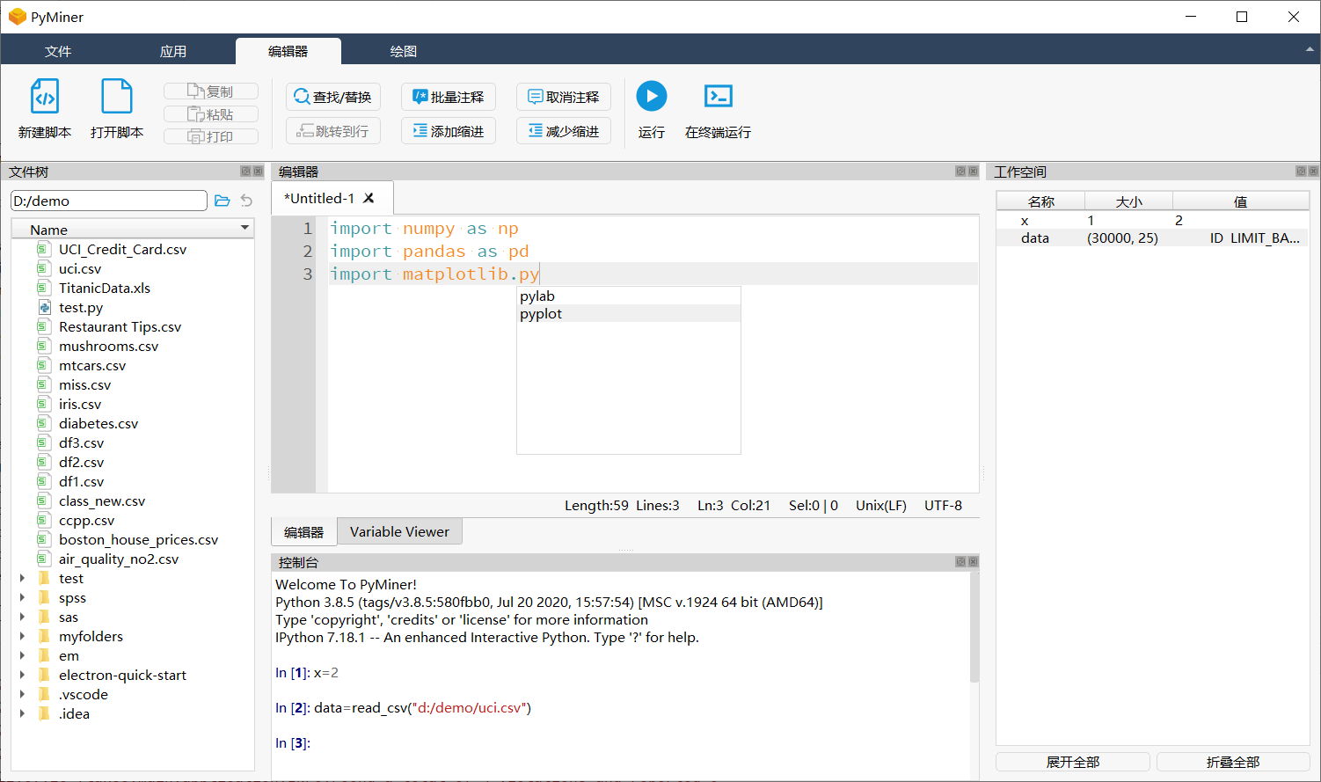Select test.py in file tree
Image resolution: width=1321 pixels, height=782 pixels.
[x=81, y=307]
